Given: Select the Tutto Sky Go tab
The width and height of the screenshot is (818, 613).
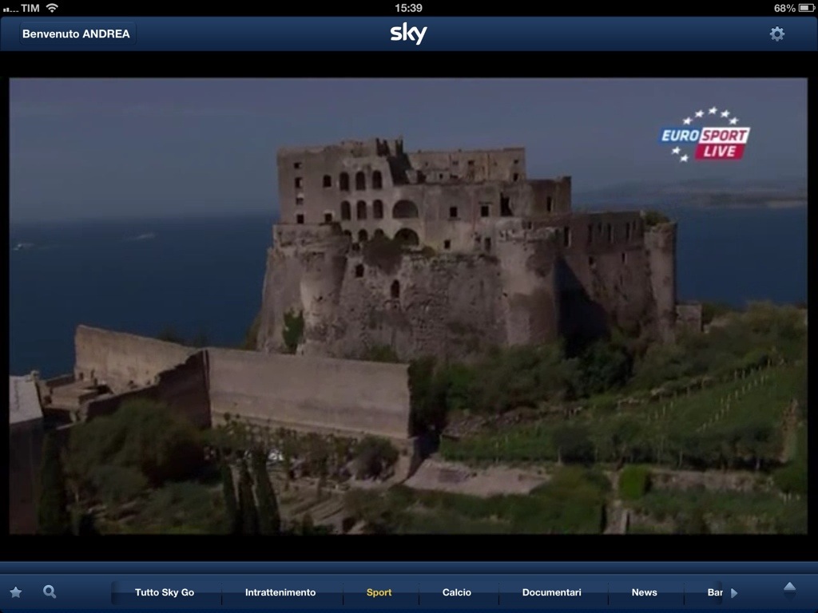Looking at the screenshot, I should pos(165,592).
